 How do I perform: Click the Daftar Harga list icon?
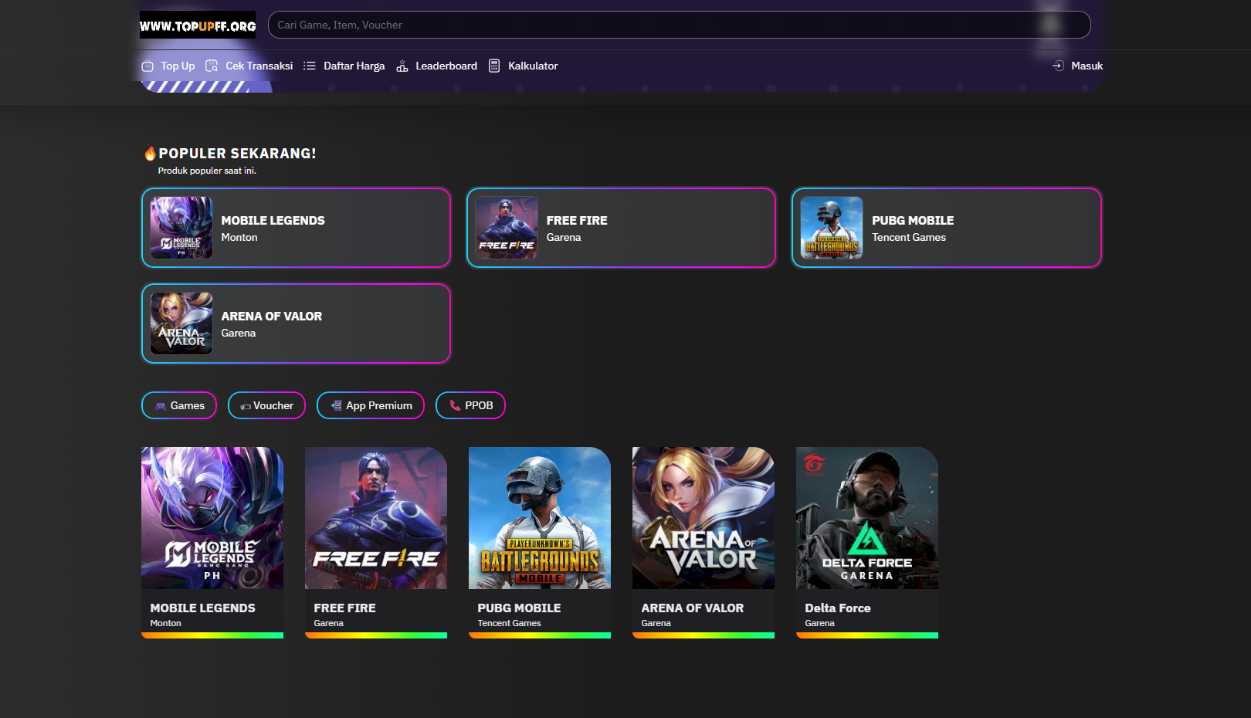(x=310, y=66)
